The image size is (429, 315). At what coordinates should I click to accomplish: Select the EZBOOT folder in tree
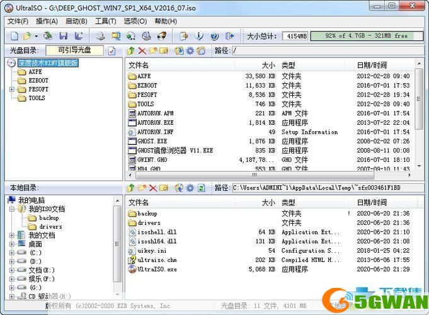coord(38,81)
